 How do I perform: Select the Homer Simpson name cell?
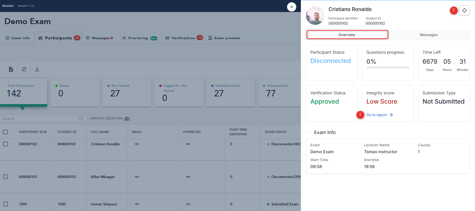point(104,204)
